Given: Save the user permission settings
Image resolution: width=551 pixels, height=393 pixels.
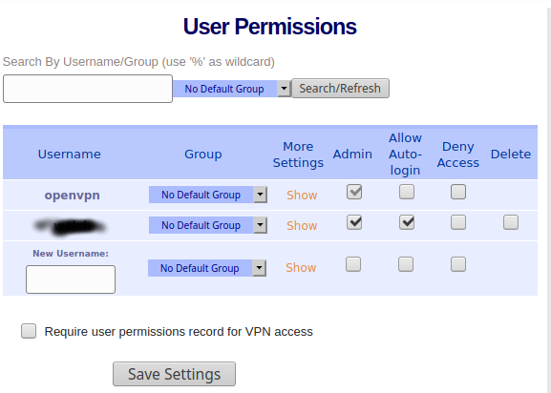Looking at the screenshot, I should pyautogui.click(x=174, y=374).
